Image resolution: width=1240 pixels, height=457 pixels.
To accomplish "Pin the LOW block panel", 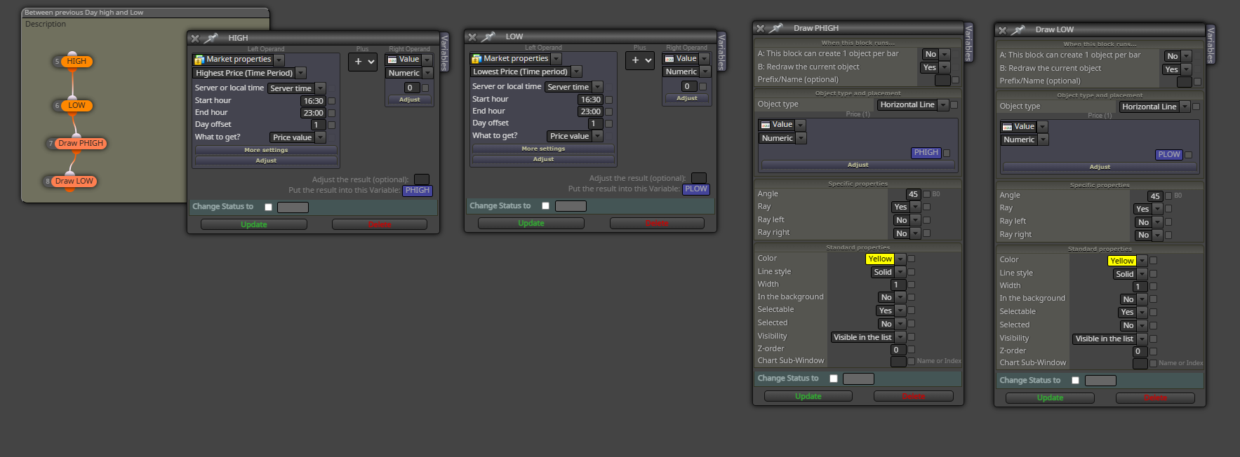I will [x=488, y=36].
